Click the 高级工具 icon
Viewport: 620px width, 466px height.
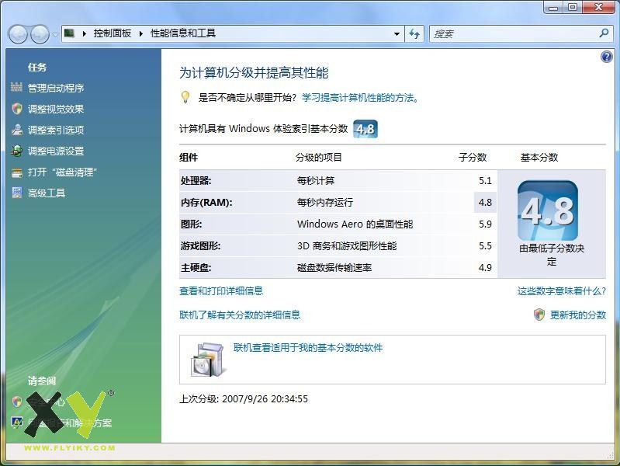16,193
